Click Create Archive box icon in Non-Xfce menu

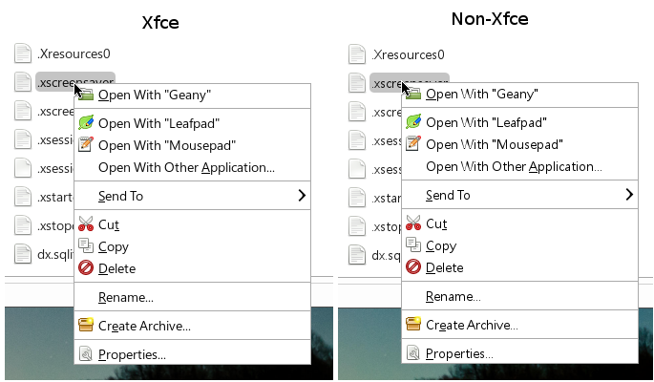tap(413, 324)
